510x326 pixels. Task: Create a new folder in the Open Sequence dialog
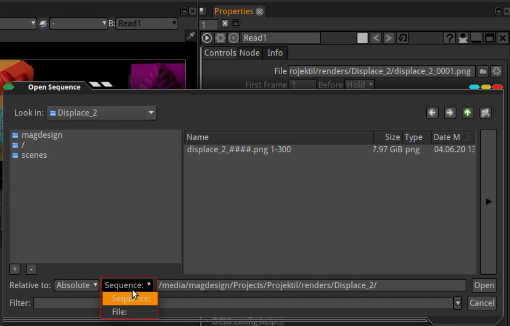click(486, 113)
